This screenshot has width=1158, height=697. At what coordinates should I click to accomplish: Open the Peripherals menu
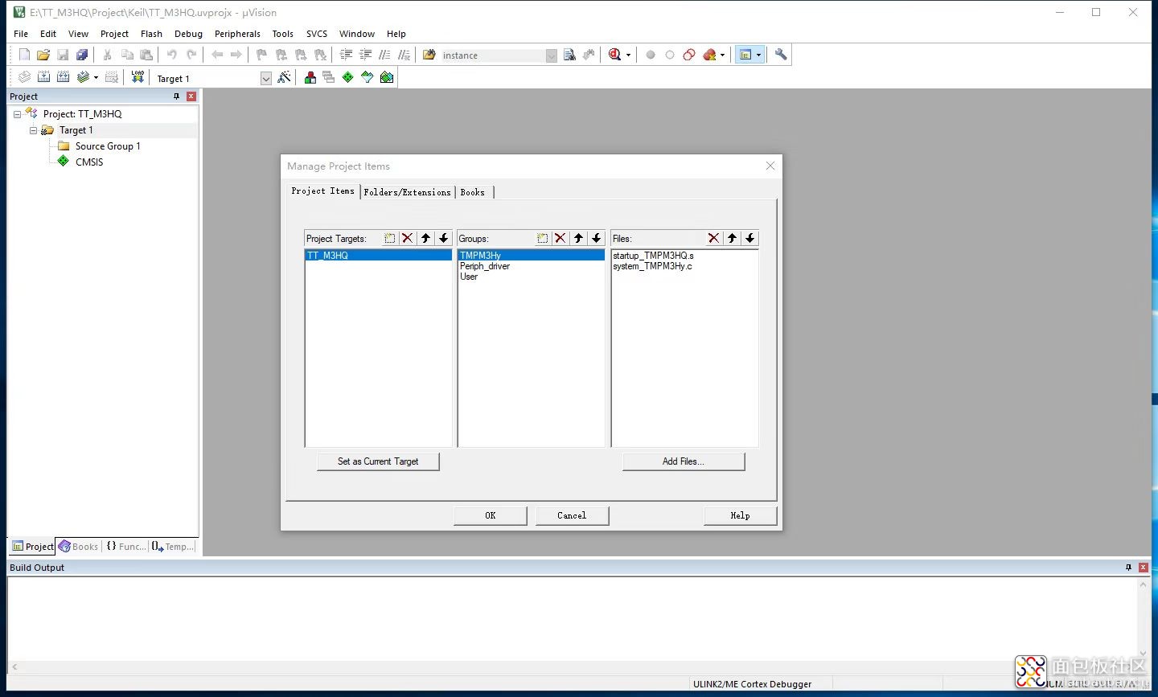point(237,34)
